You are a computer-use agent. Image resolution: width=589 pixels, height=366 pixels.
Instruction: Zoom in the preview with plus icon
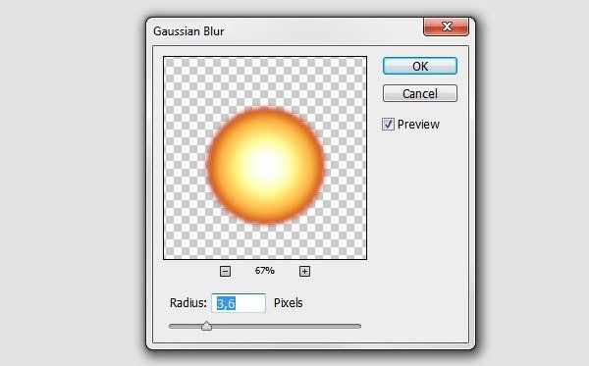[304, 271]
